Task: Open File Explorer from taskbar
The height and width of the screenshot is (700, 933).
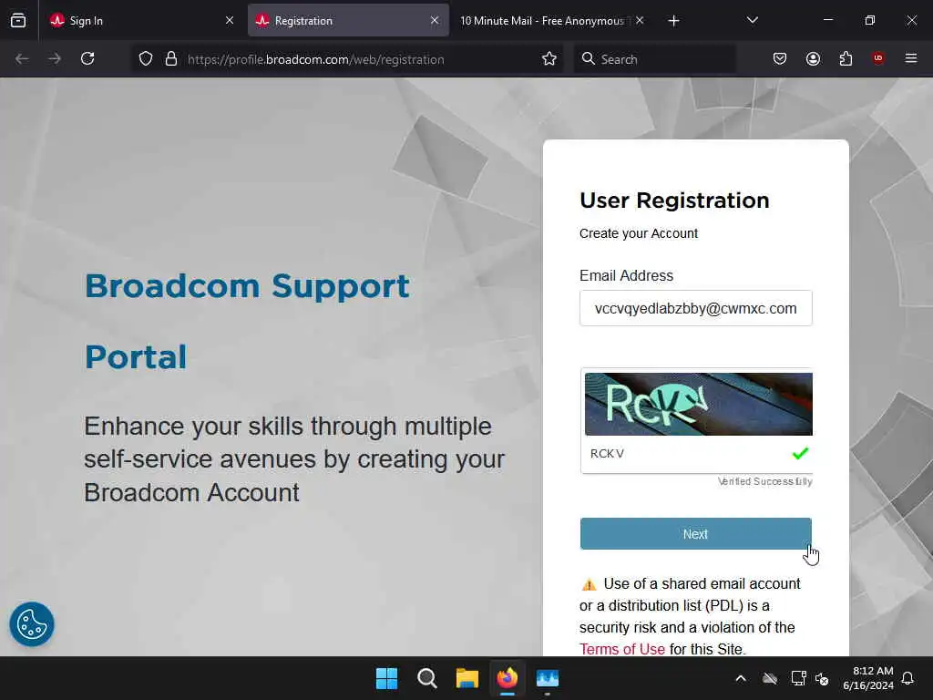Action: click(467, 678)
